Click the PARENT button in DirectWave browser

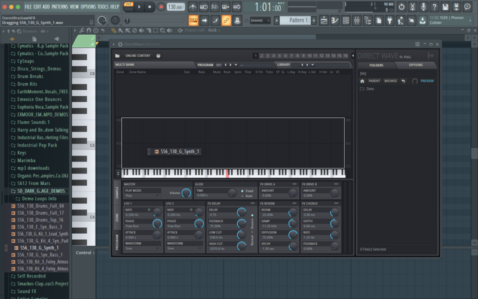[x=374, y=81]
